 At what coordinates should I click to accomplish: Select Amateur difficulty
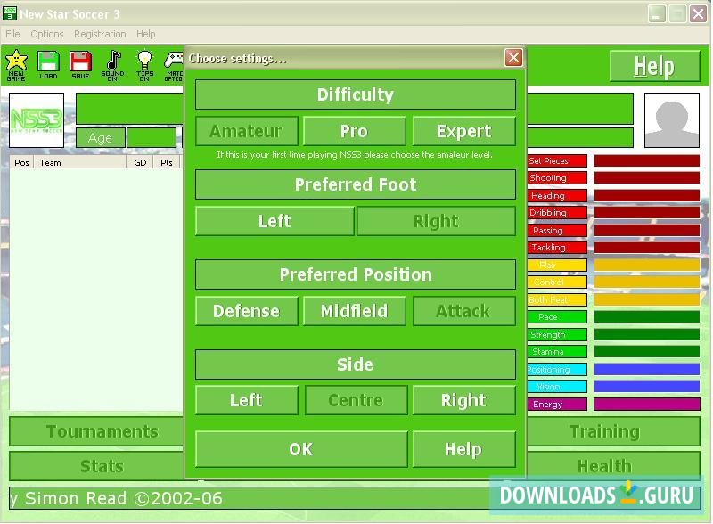[247, 131]
